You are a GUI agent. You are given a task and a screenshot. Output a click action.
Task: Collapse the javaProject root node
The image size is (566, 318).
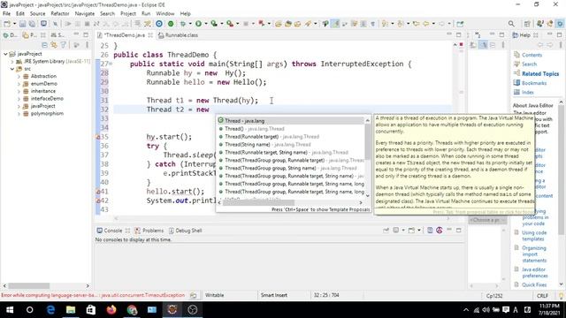[5, 54]
